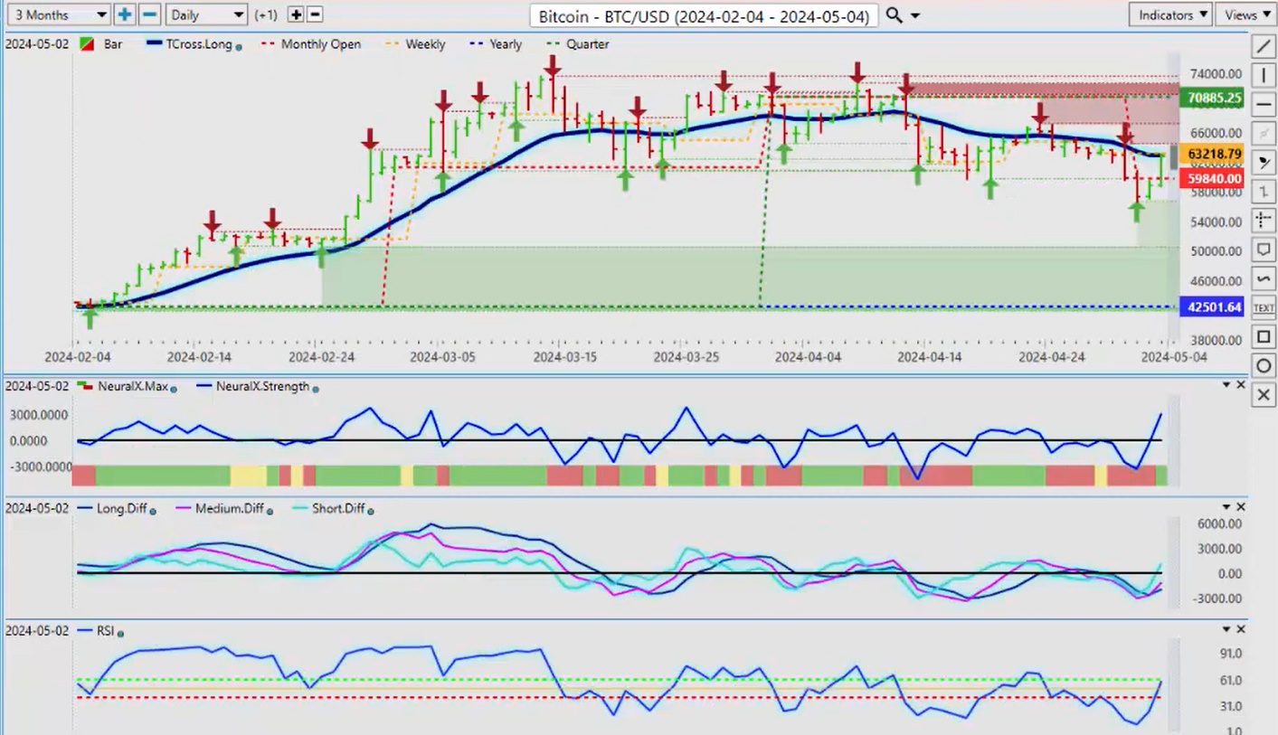The image size is (1278, 735).
Task: Click the Short.Diff settings dot
Action: (x=371, y=511)
